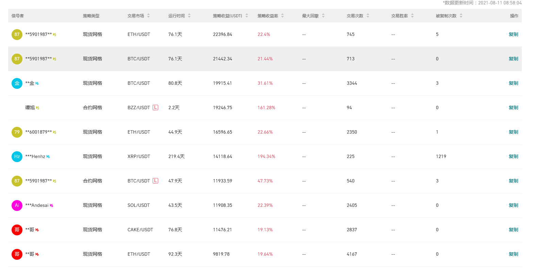Select the signaler name **6001879**
The image size is (534, 273).
(39, 132)
